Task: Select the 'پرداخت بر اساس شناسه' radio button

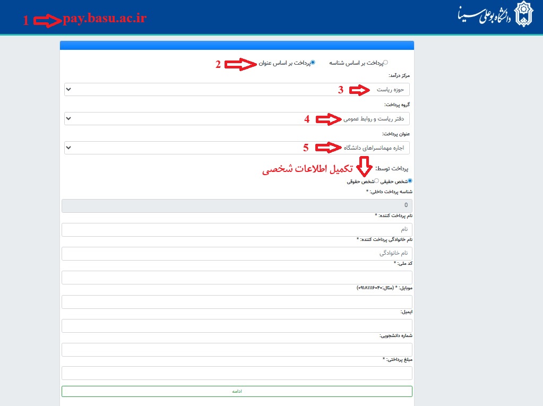Action: [385, 63]
